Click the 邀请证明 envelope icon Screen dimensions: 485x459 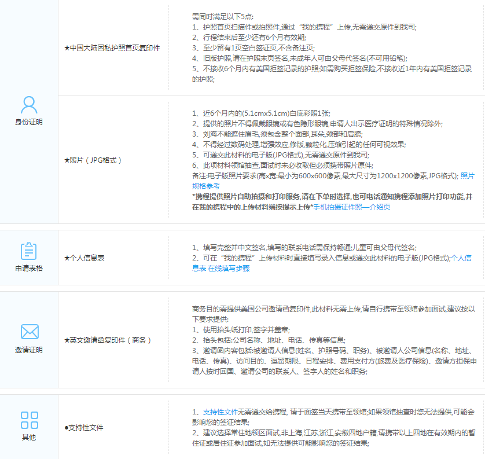(x=29, y=332)
